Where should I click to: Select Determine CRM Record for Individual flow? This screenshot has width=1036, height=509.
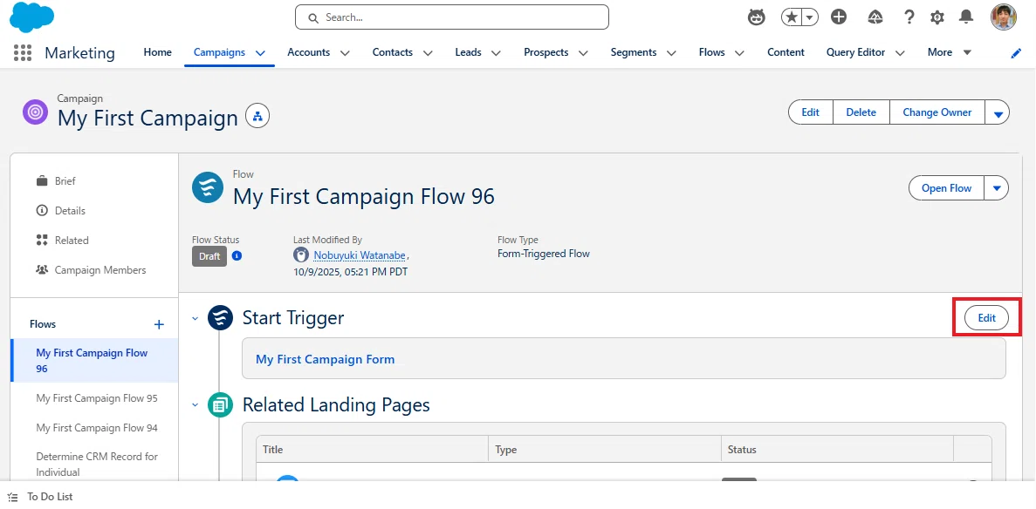97,464
